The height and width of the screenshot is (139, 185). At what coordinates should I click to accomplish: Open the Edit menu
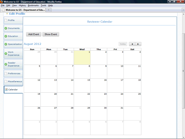[x=8, y=6]
